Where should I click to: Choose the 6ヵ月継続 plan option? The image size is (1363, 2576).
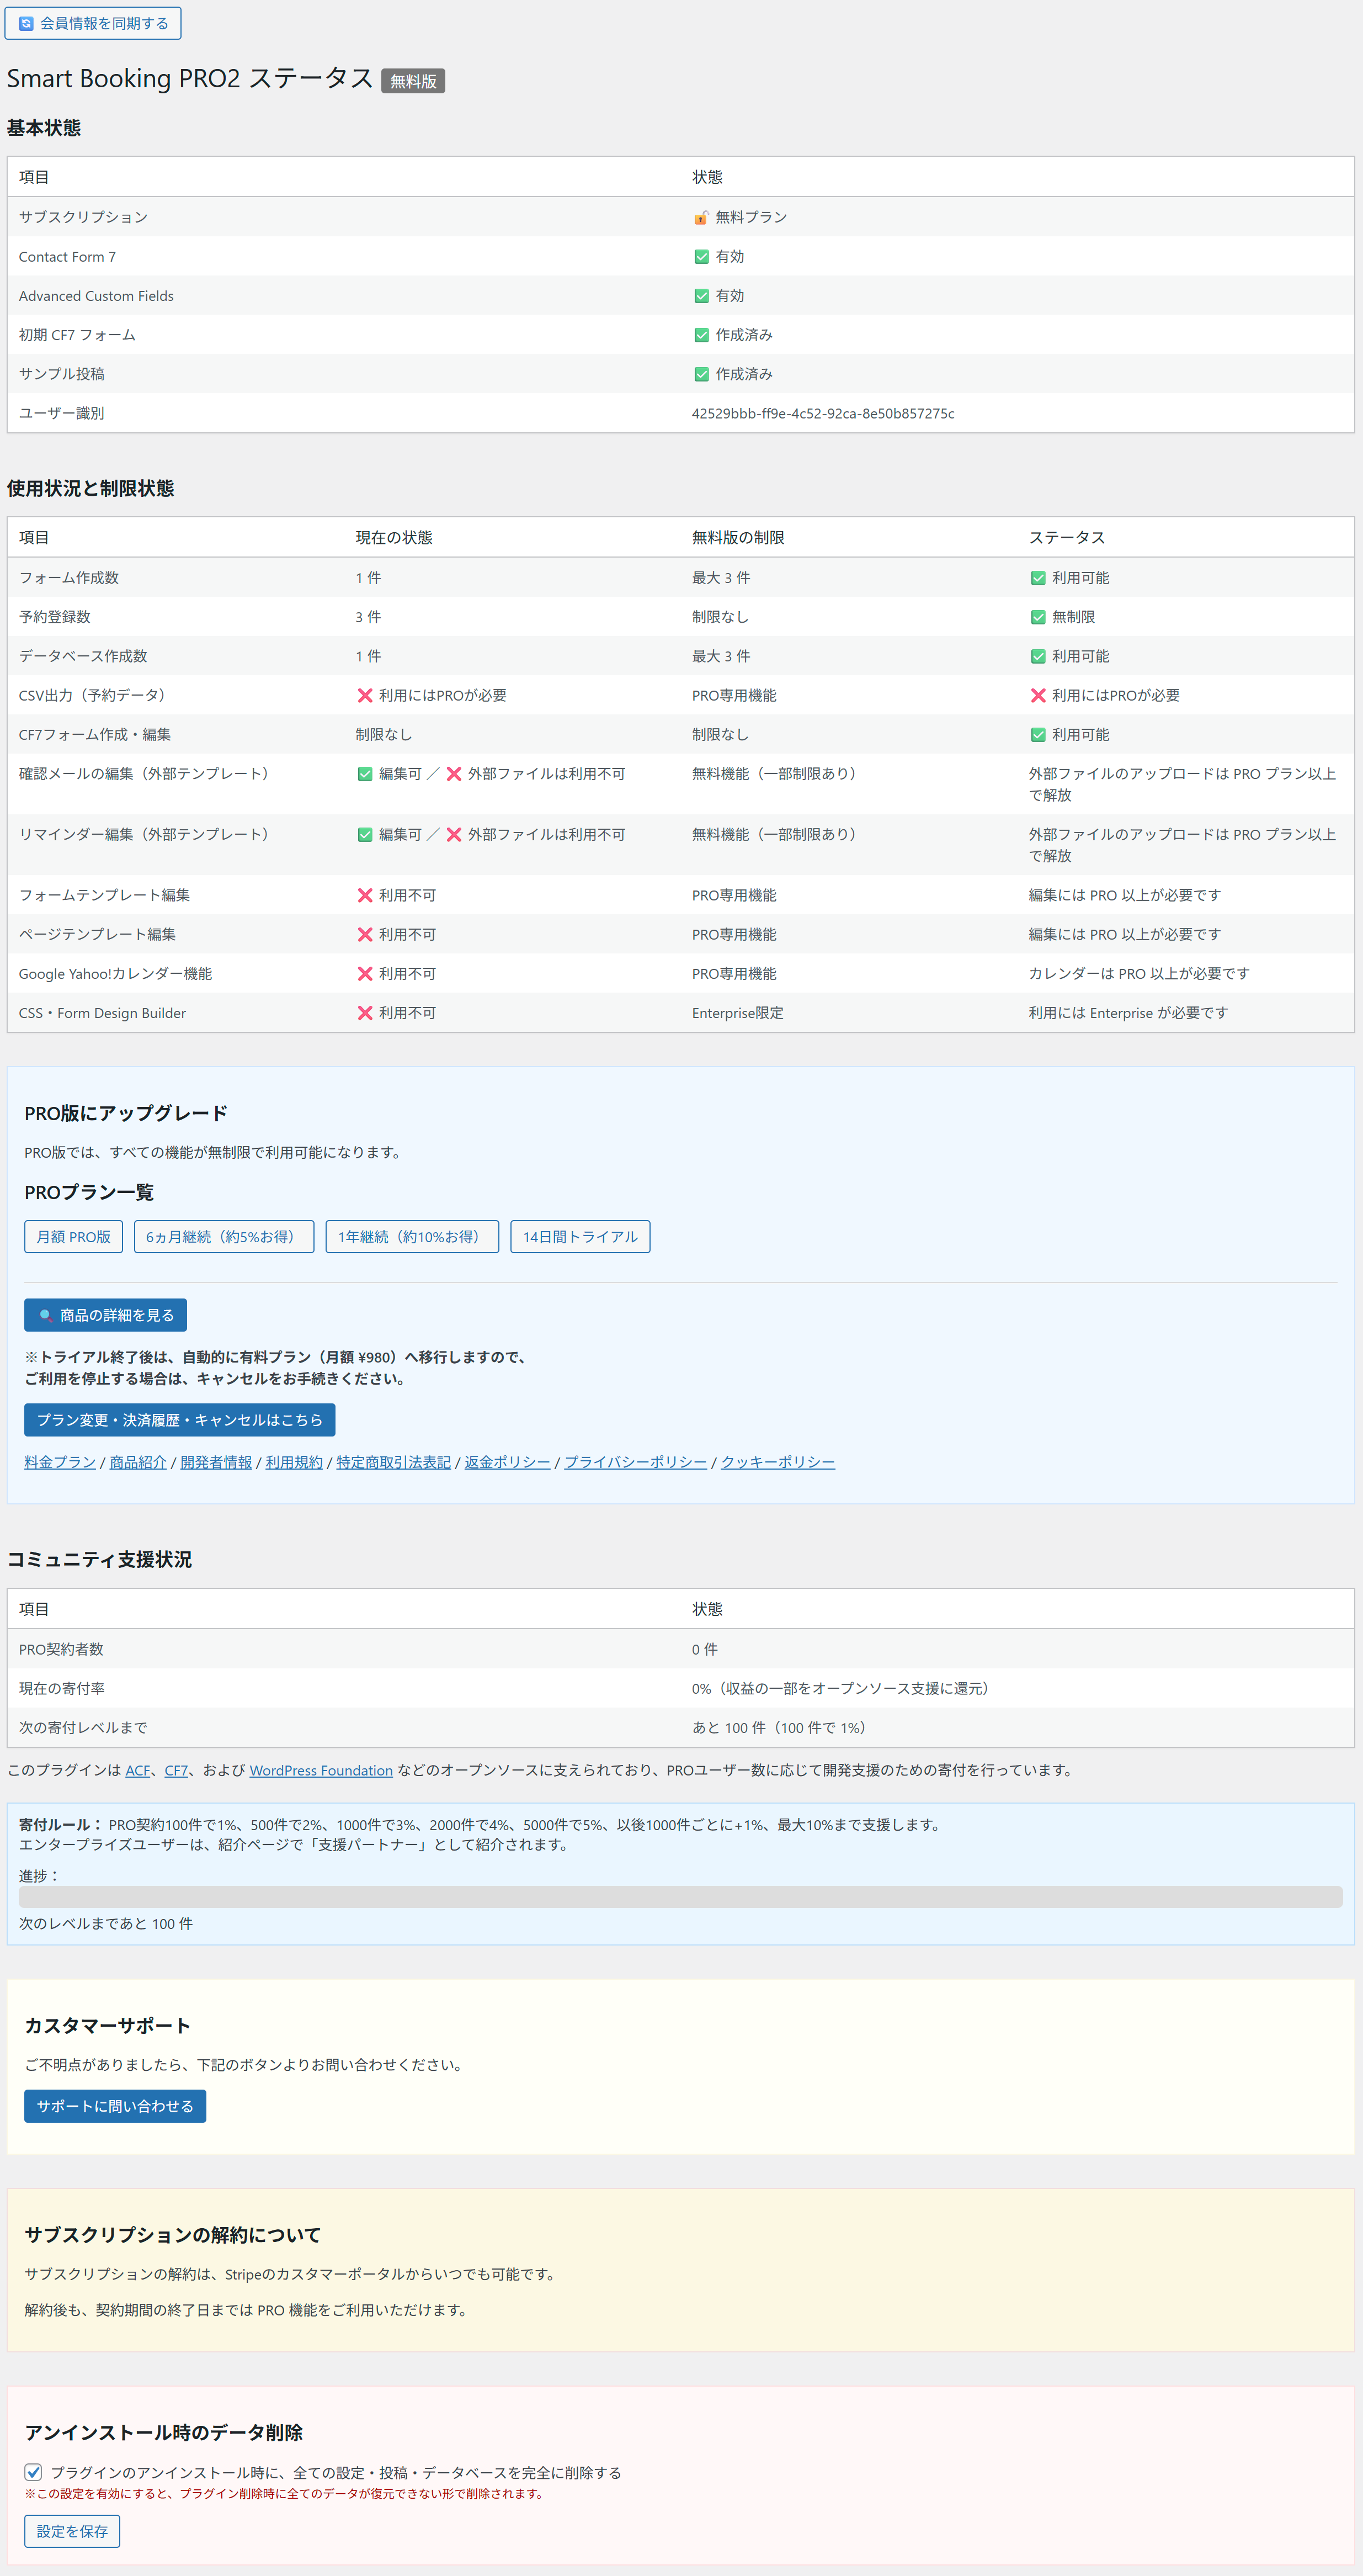(x=223, y=1236)
